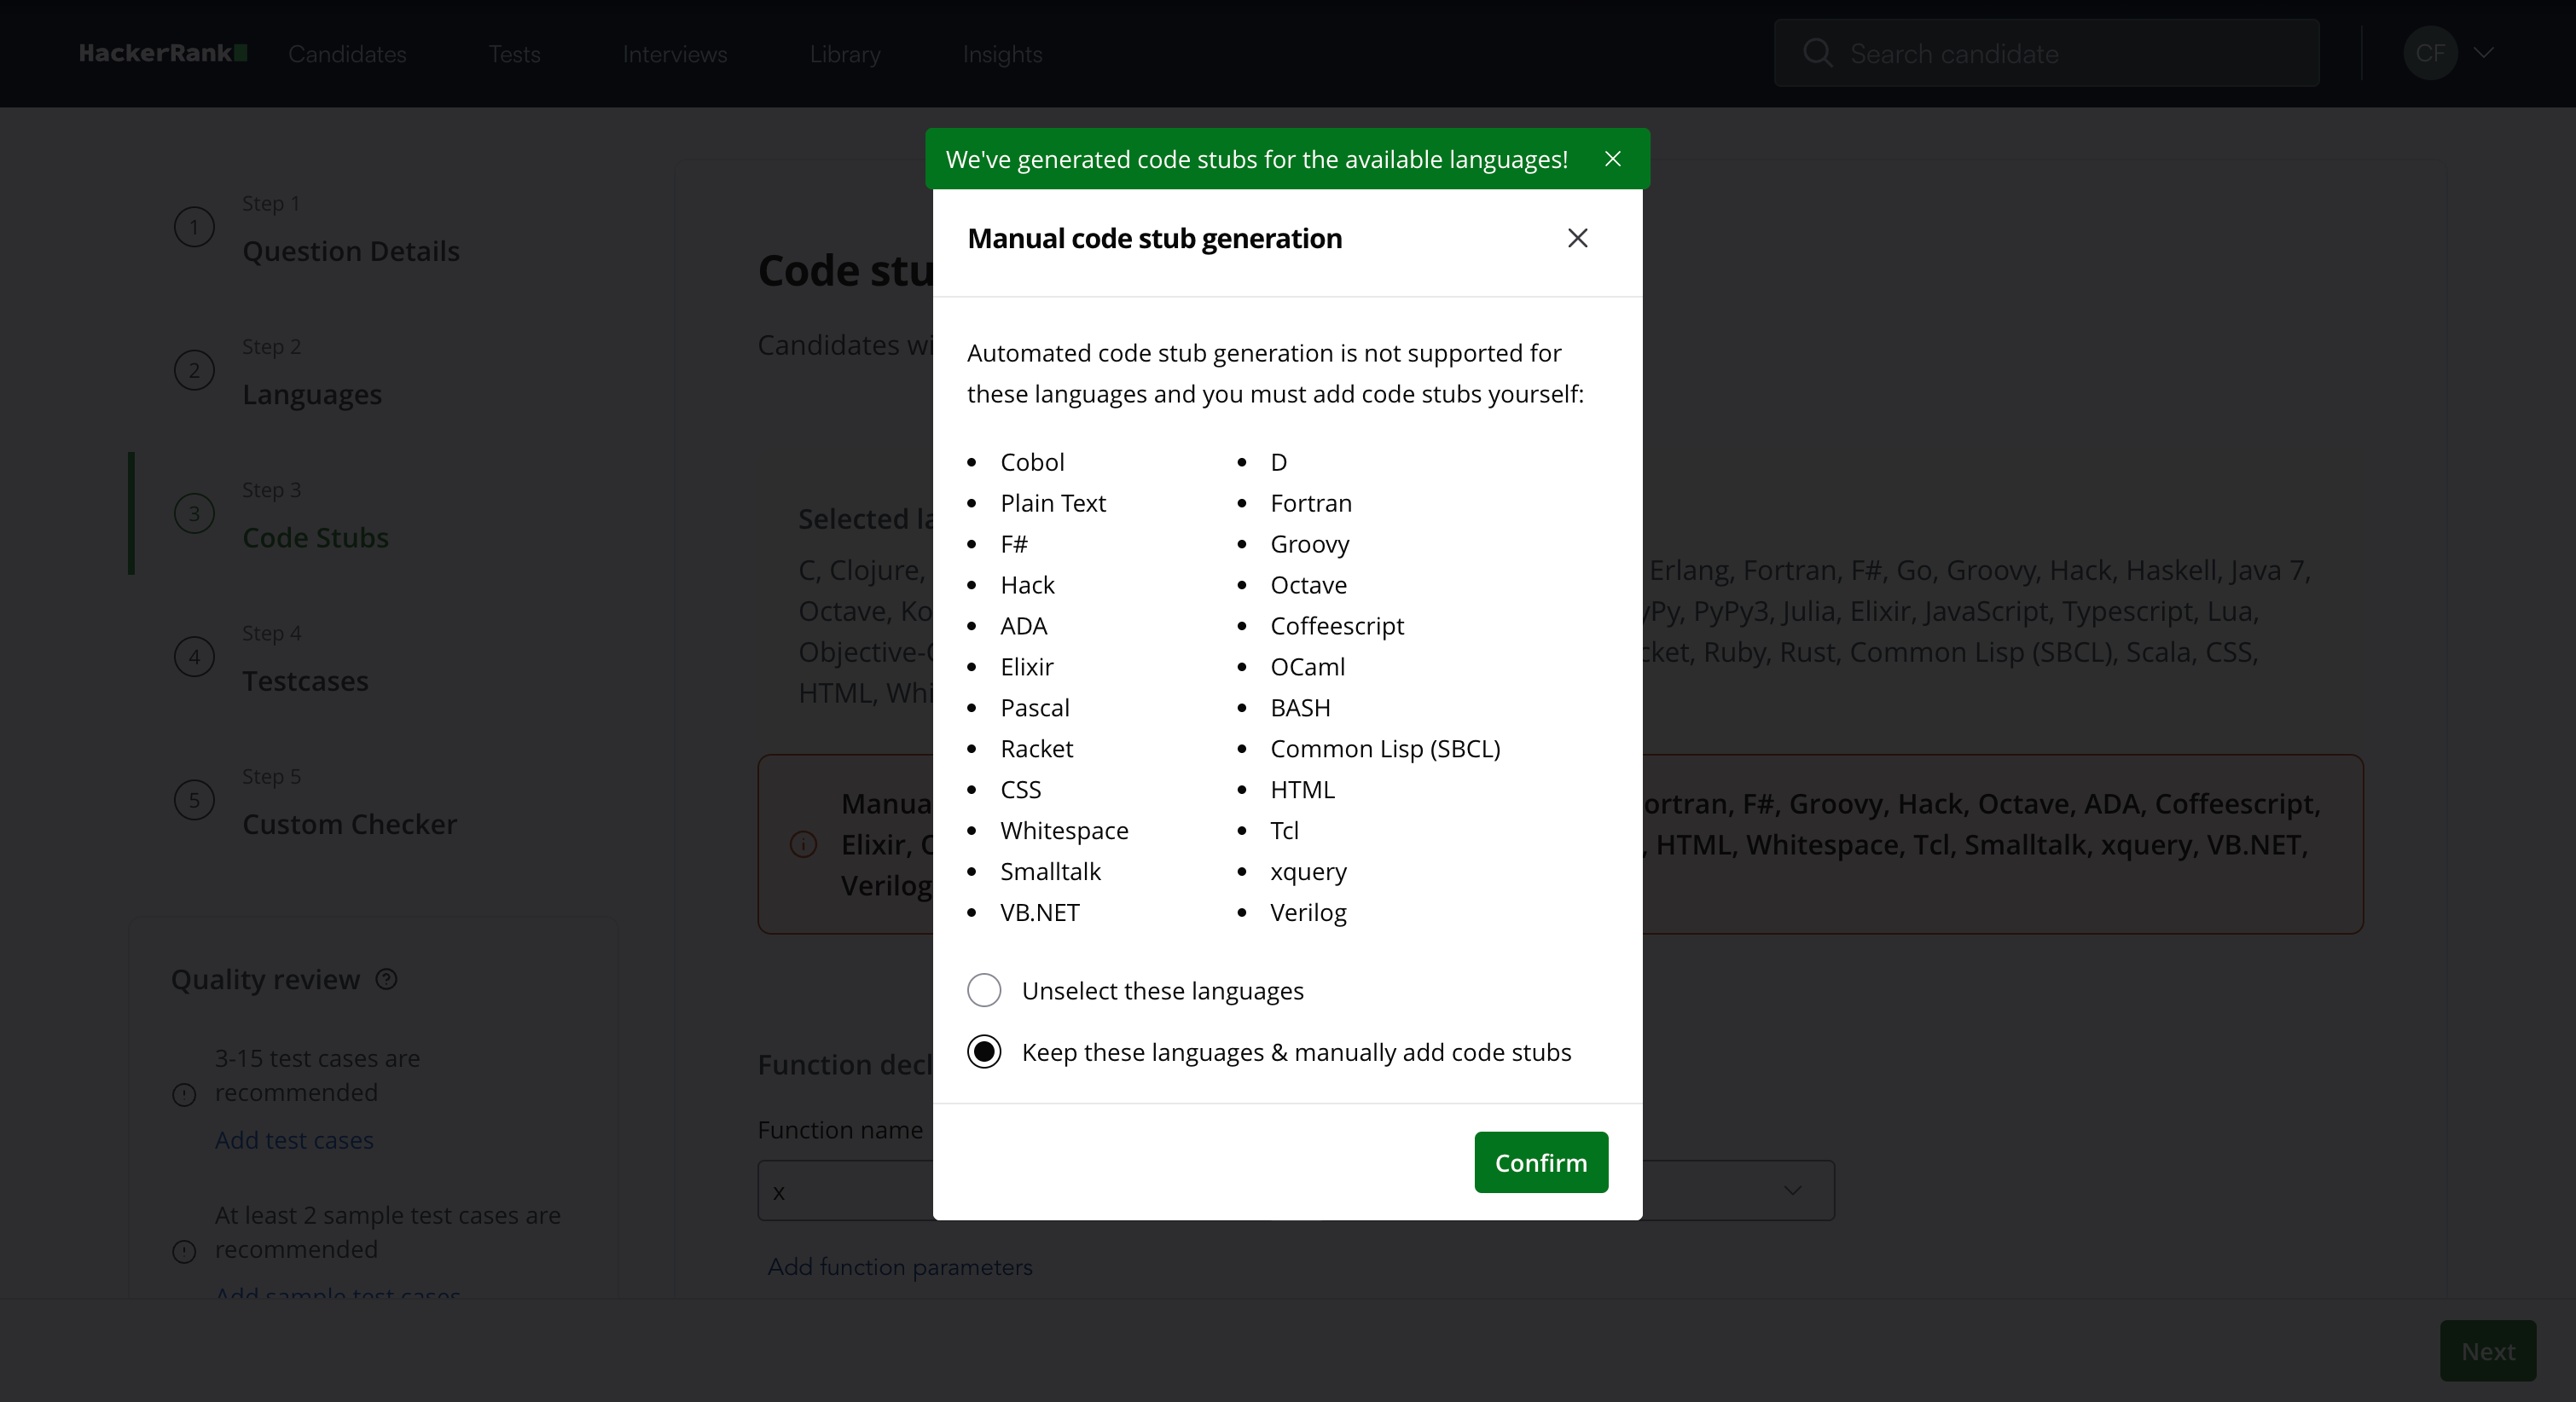Open the return type dropdown arrow
Viewport: 2576px width, 1402px height.
pyautogui.click(x=1792, y=1190)
